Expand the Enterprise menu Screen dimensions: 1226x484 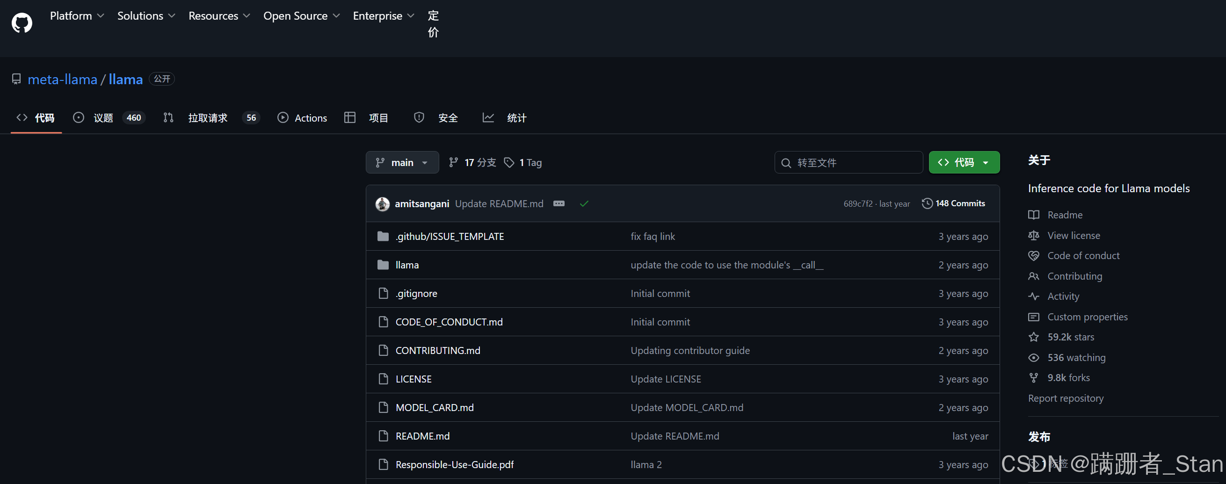tap(383, 16)
